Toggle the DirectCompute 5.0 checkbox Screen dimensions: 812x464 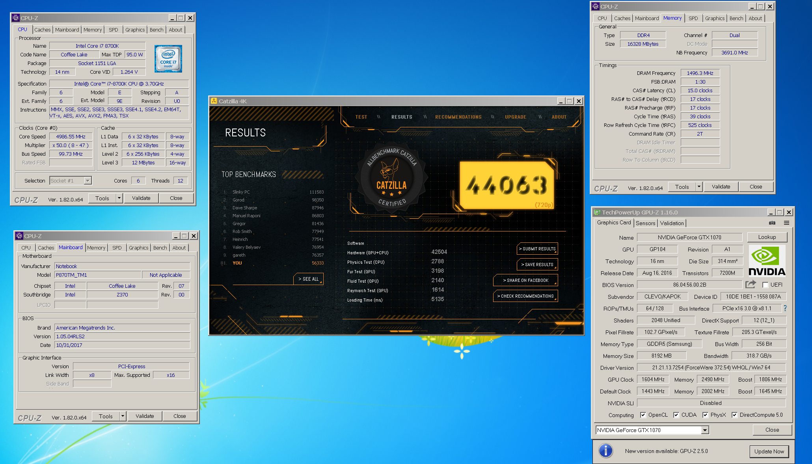pos(734,415)
